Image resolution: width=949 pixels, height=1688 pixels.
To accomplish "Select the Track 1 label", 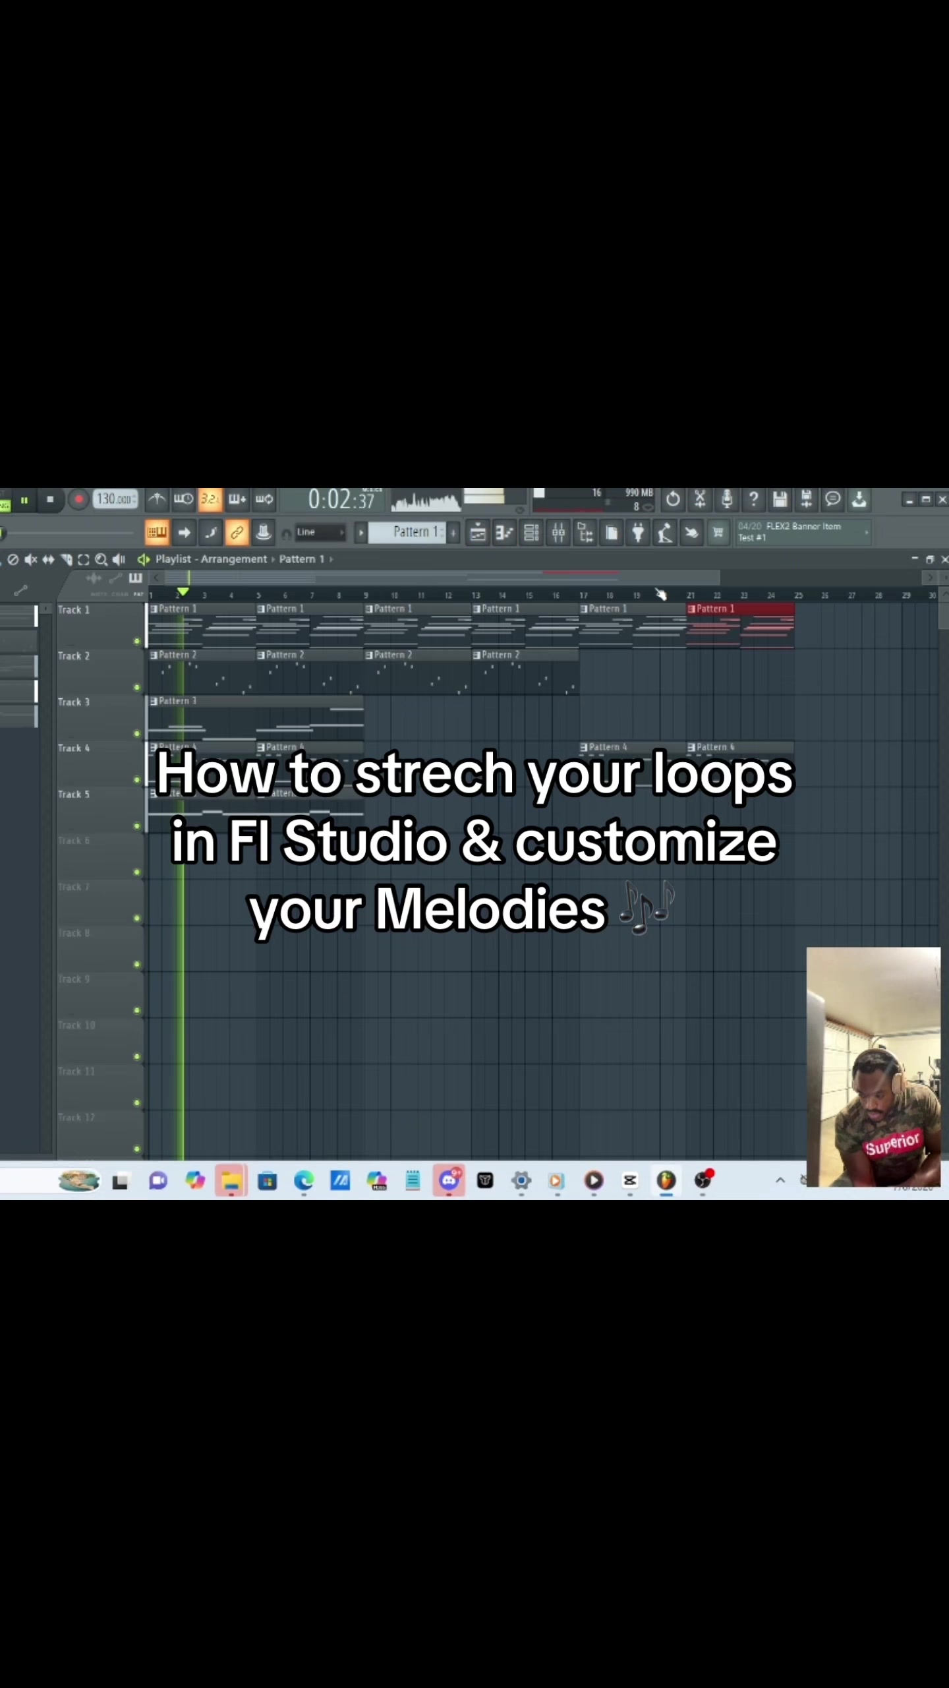I will point(74,610).
